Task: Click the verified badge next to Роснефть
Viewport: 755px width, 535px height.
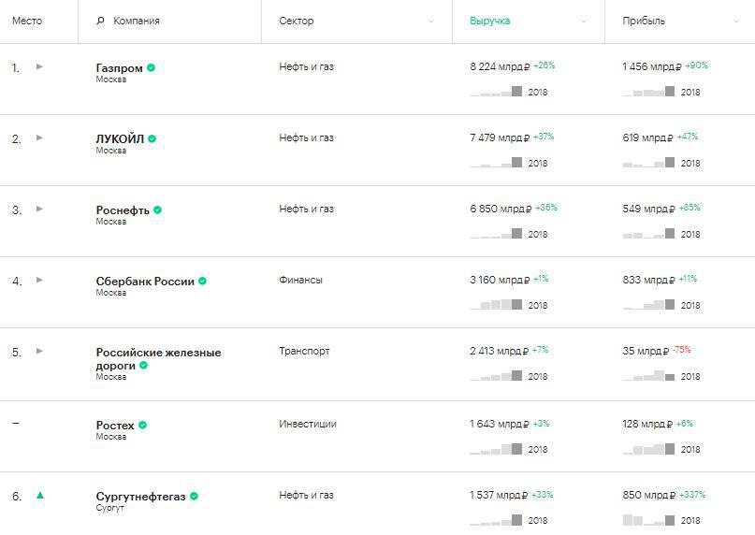Action: [157, 210]
